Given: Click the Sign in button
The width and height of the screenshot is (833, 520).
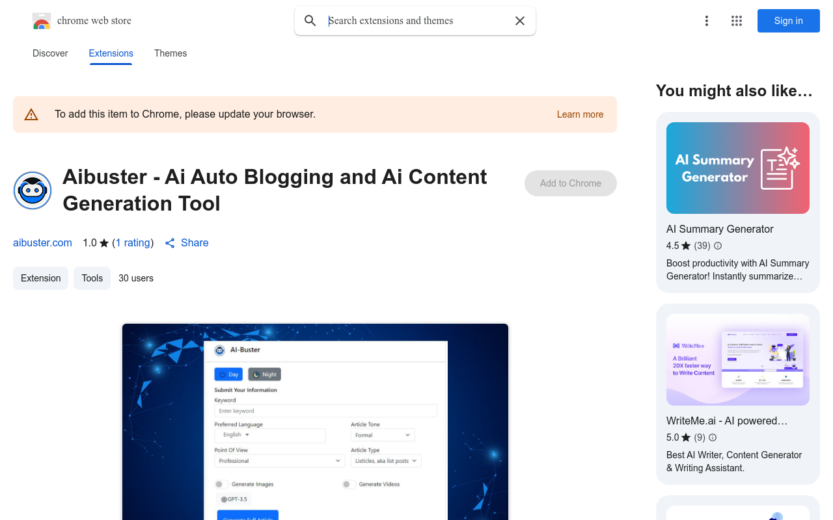Looking at the screenshot, I should (x=789, y=21).
